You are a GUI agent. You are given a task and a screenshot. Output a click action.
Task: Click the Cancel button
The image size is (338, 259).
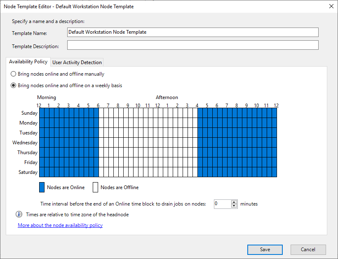pyautogui.click(x=308, y=250)
